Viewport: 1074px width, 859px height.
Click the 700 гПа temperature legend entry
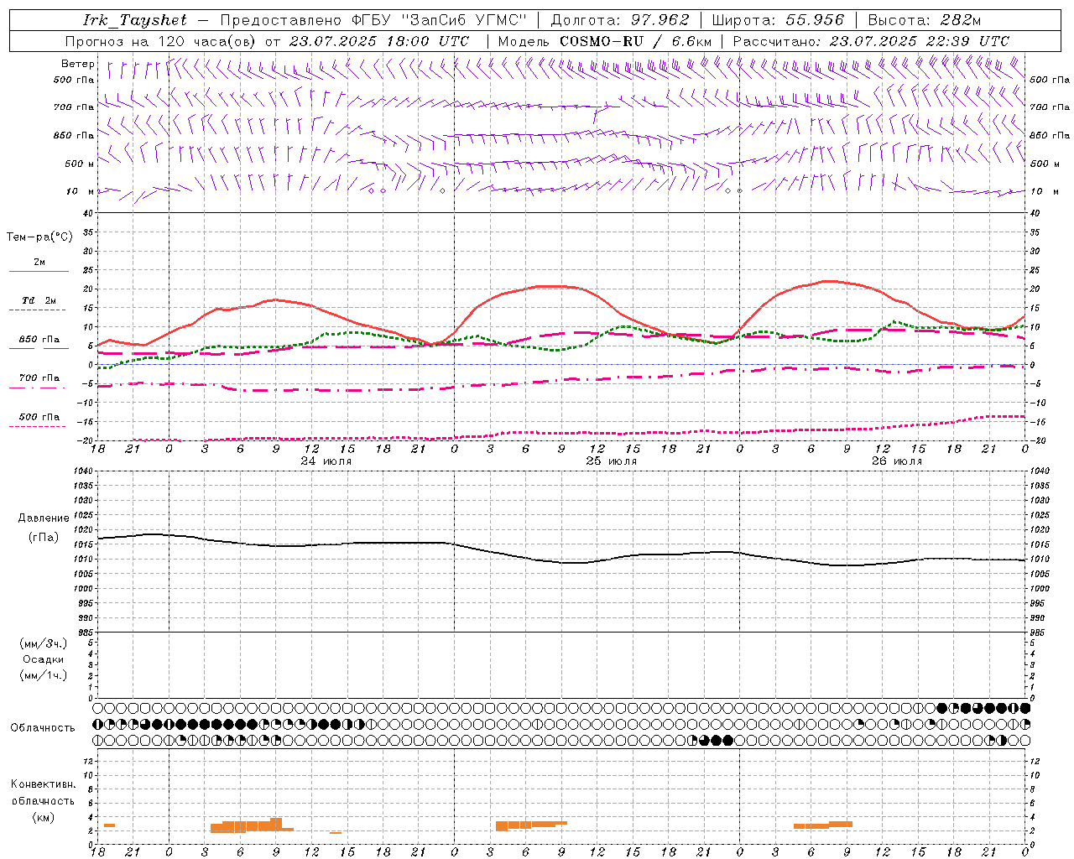[x=39, y=378]
